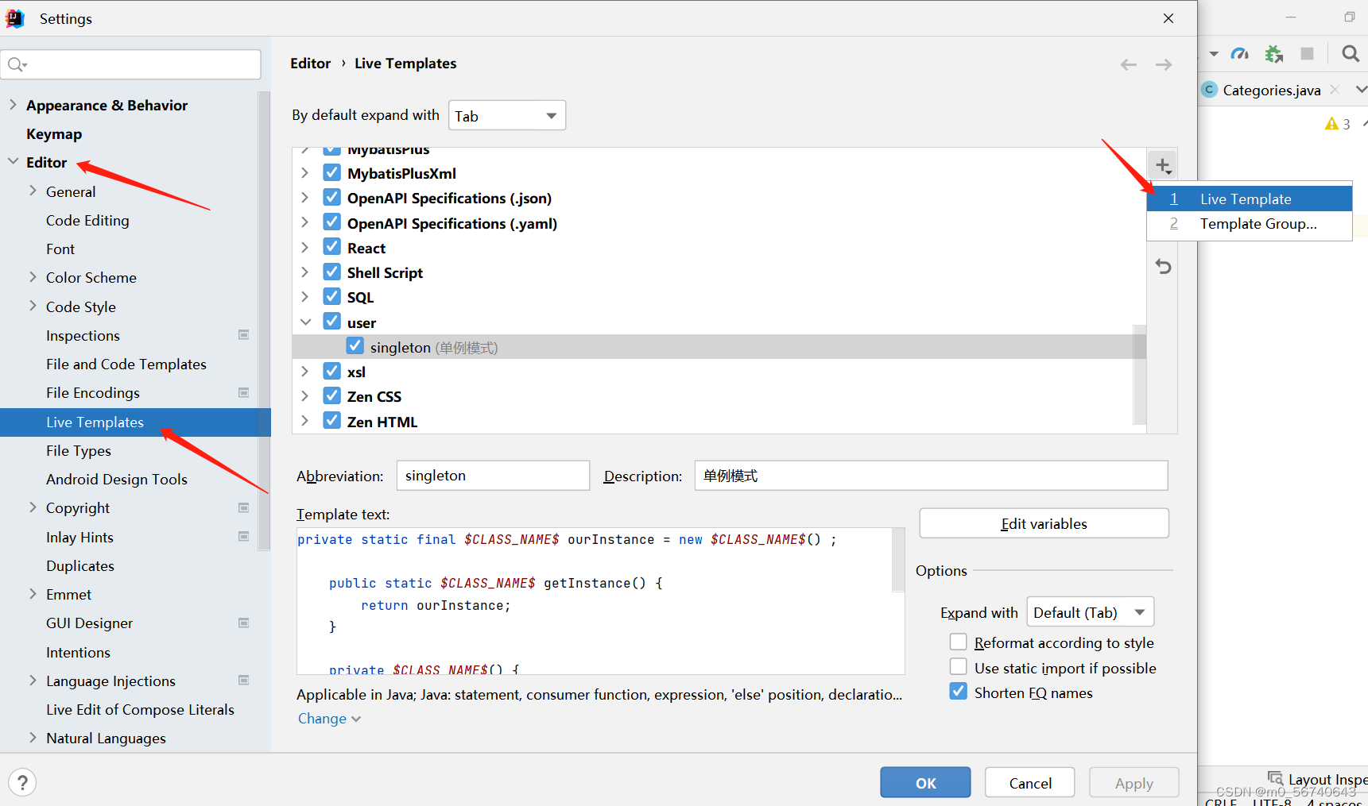Focus the Abbreviation input field
Screen dimensions: 1368x806
(493, 476)
